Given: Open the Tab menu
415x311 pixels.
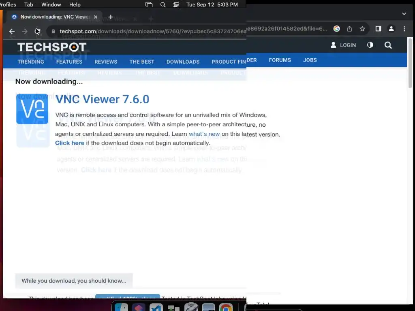Looking at the screenshot, I should [29, 4].
